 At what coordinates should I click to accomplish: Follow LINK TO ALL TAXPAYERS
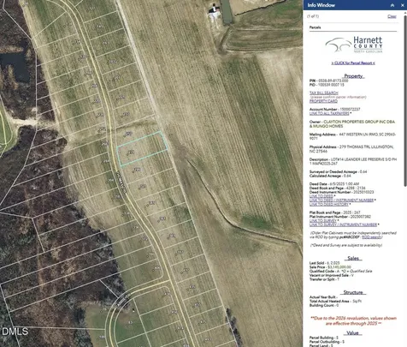pyautogui.click(x=329, y=113)
